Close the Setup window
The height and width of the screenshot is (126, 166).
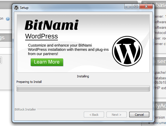(146, 7)
